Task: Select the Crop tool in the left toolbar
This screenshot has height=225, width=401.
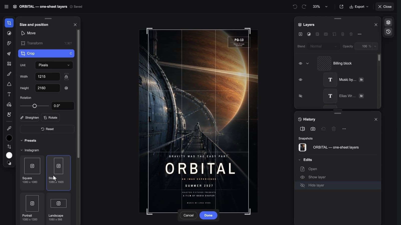Action: coord(9,23)
